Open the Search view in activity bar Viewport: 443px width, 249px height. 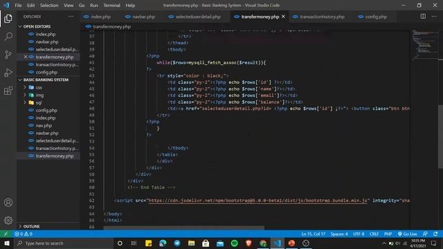8,37
